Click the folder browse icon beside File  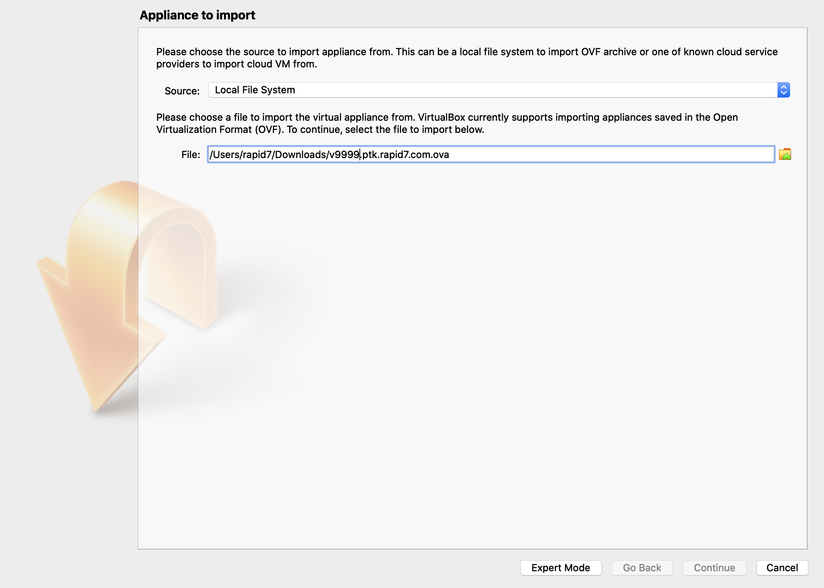click(x=785, y=154)
